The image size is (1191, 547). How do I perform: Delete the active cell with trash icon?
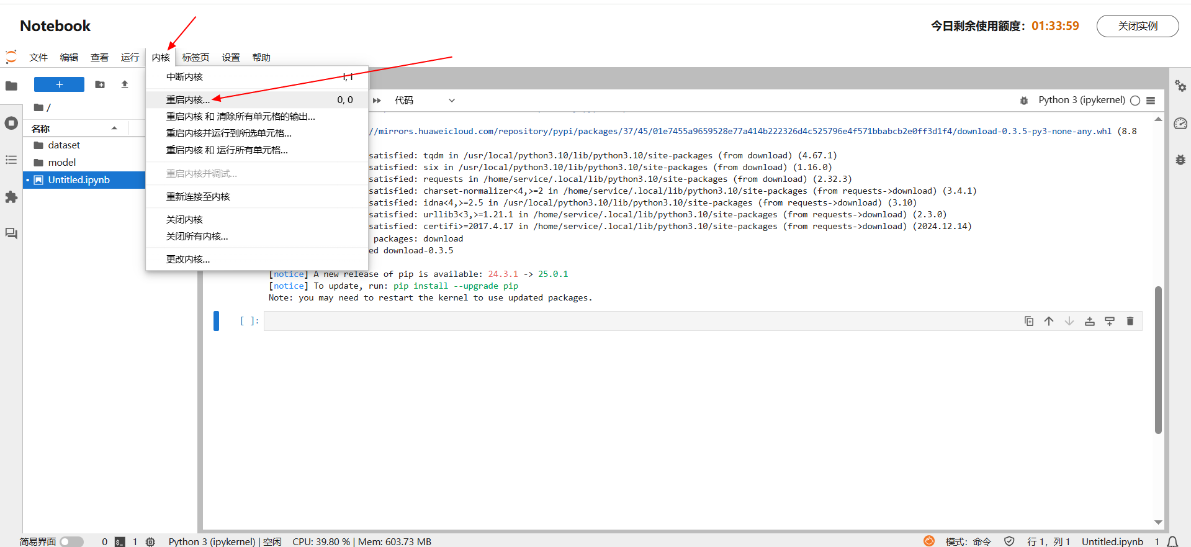1130,321
